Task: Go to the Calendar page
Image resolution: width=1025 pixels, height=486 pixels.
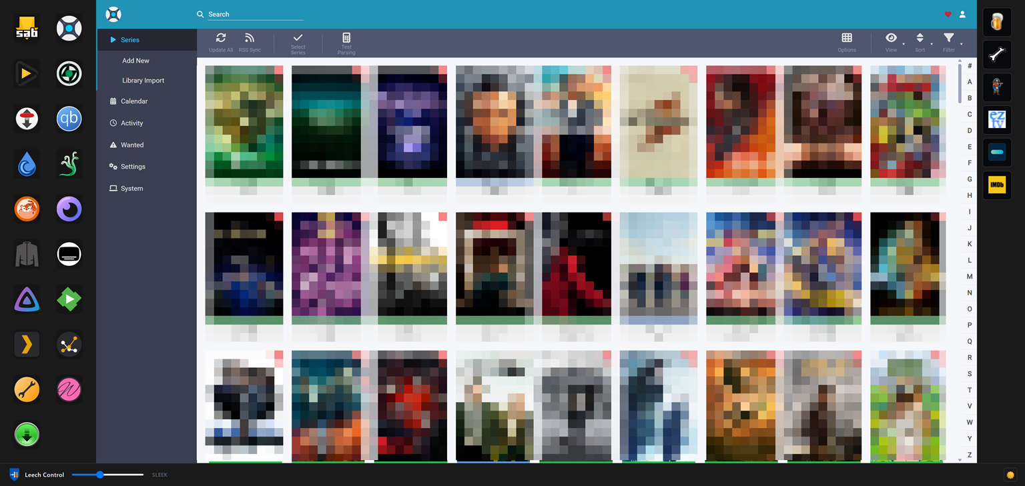Action: coord(147,101)
